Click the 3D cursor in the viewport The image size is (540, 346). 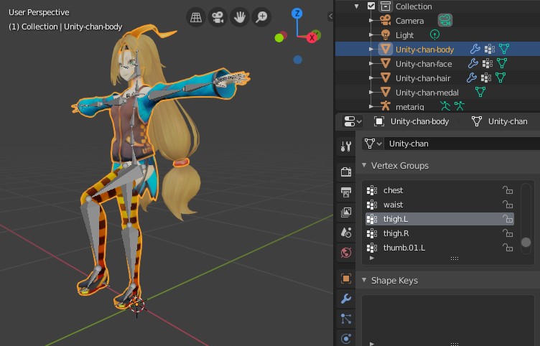coord(137,304)
